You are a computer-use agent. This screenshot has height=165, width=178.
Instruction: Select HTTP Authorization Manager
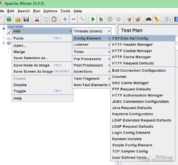[x=143, y=95]
